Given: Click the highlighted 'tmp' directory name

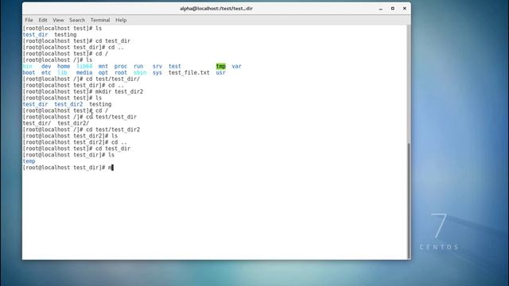Looking at the screenshot, I should pyautogui.click(x=221, y=66).
